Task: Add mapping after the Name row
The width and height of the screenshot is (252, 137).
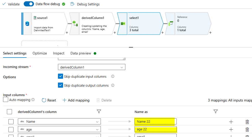Action: [x=231, y=122]
